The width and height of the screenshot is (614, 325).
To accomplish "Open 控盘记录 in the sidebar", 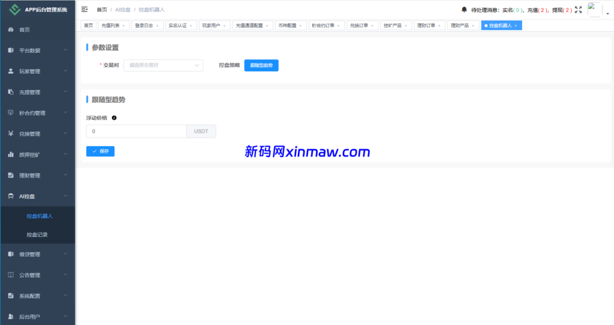I will (x=37, y=235).
